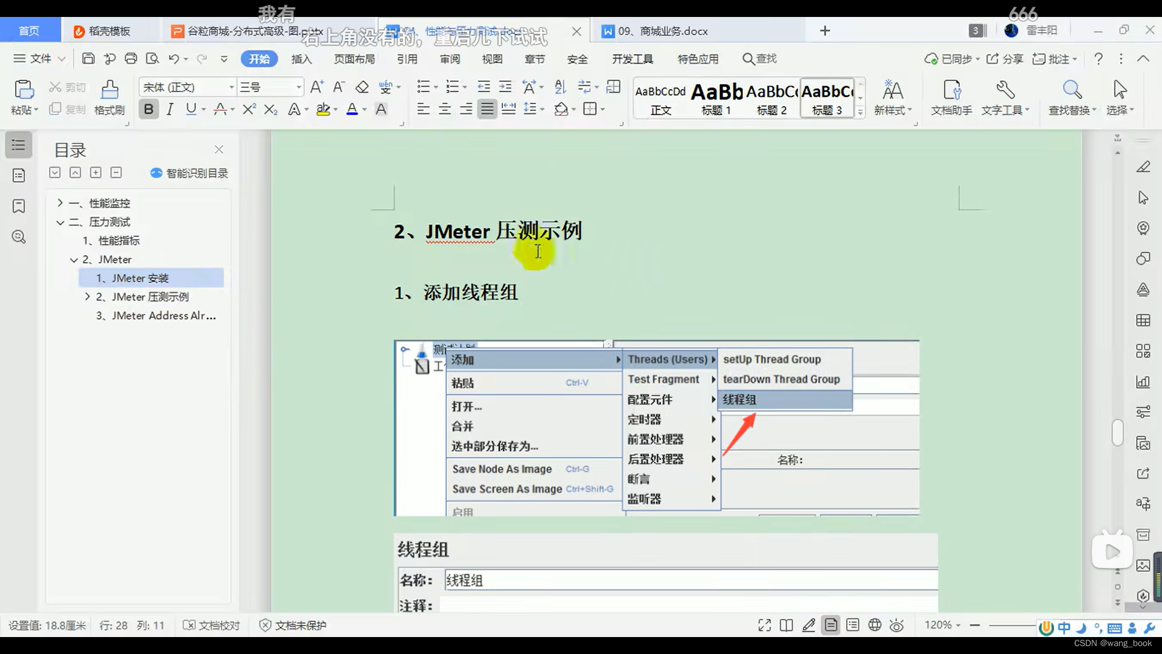Screen dimensions: 1162x654
Task: Expand the 一、性能监控 outline node
Action: coord(60,203)
